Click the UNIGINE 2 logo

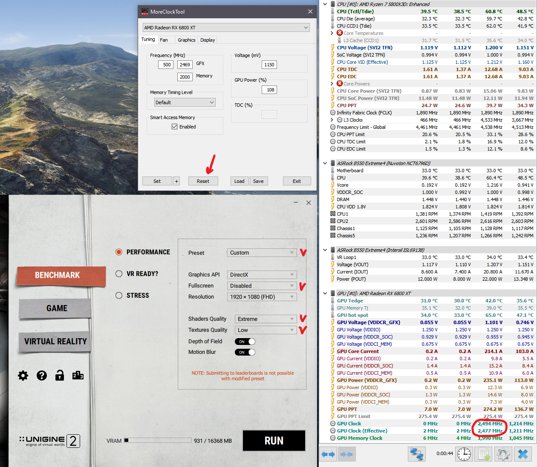(x=49, y=441)
